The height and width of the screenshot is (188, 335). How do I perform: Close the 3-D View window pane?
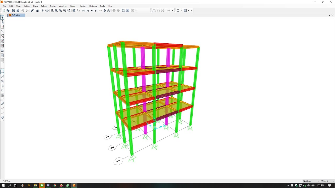coord(333,15)
